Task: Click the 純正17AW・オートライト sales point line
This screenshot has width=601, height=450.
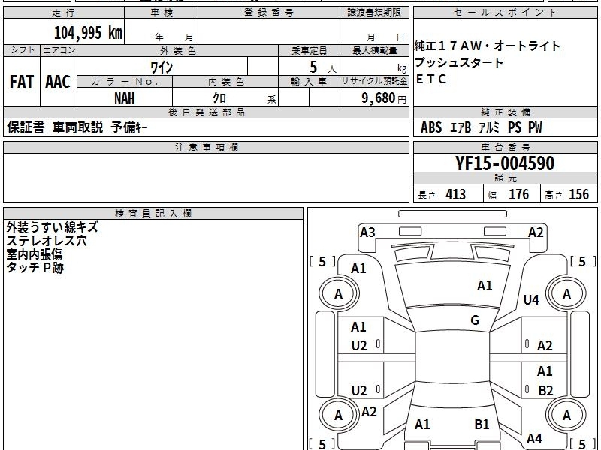Action: (487, 46)
